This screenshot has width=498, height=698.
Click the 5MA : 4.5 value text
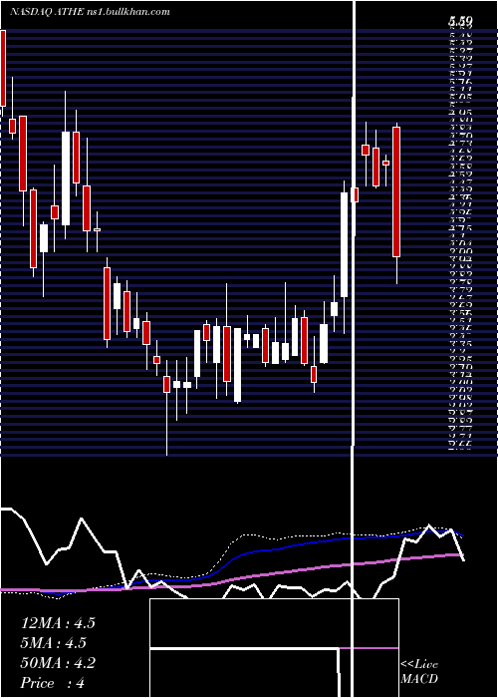(x=54, y=643)
